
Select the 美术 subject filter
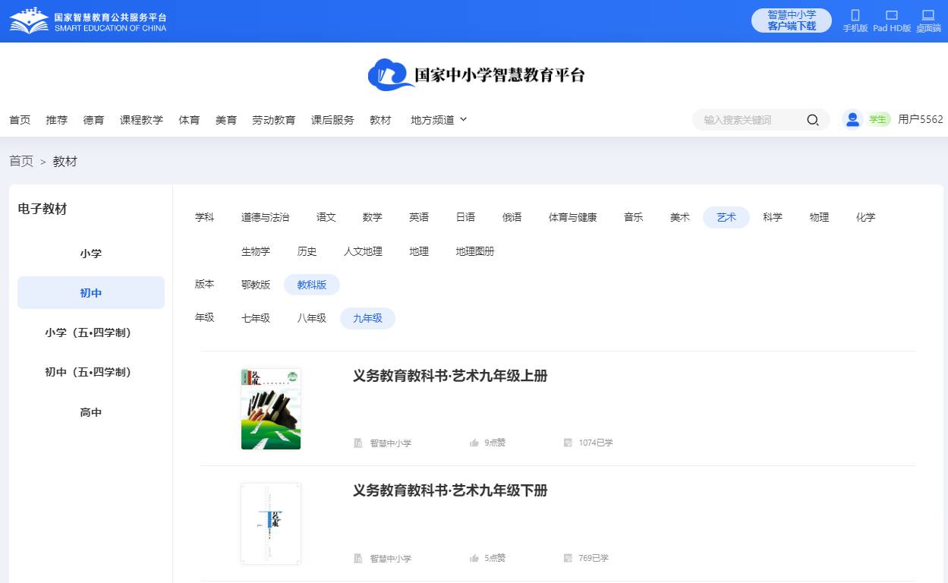click(680, 217)
